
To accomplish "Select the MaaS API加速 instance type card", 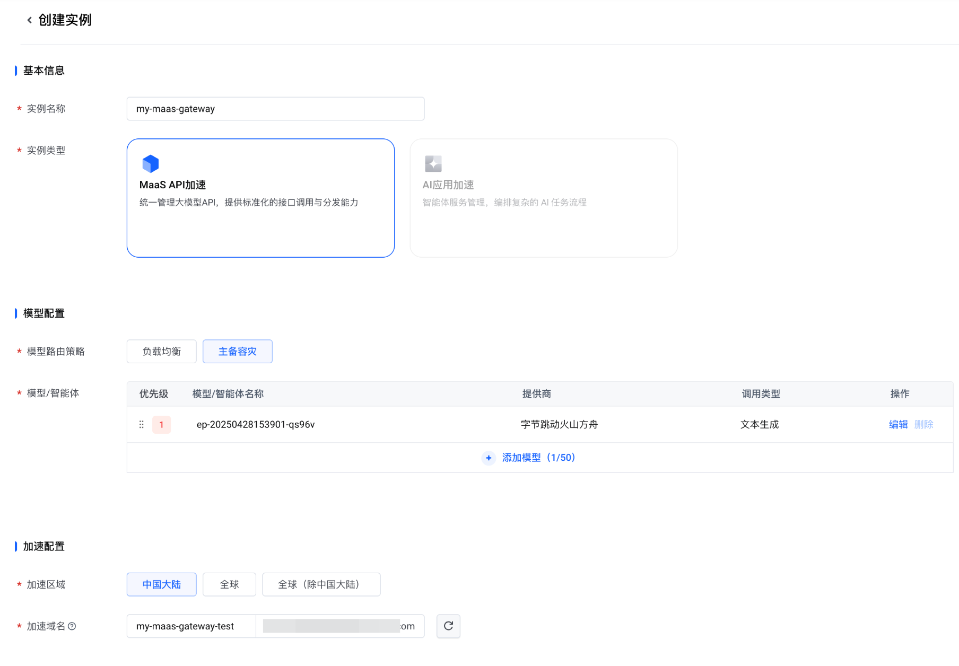I will click(x=260, y=198).
